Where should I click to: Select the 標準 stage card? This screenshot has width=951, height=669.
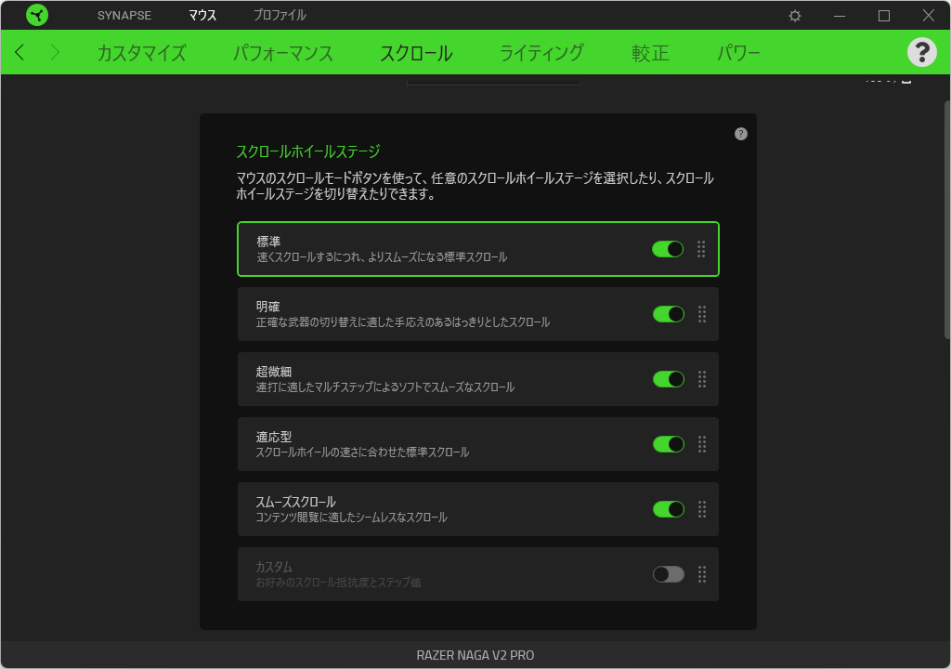point(478,249)
